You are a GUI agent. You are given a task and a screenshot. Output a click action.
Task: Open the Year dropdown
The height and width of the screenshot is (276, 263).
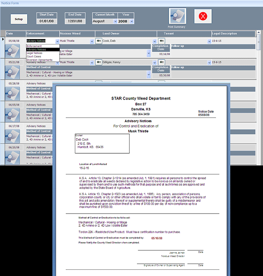(131, 21)
